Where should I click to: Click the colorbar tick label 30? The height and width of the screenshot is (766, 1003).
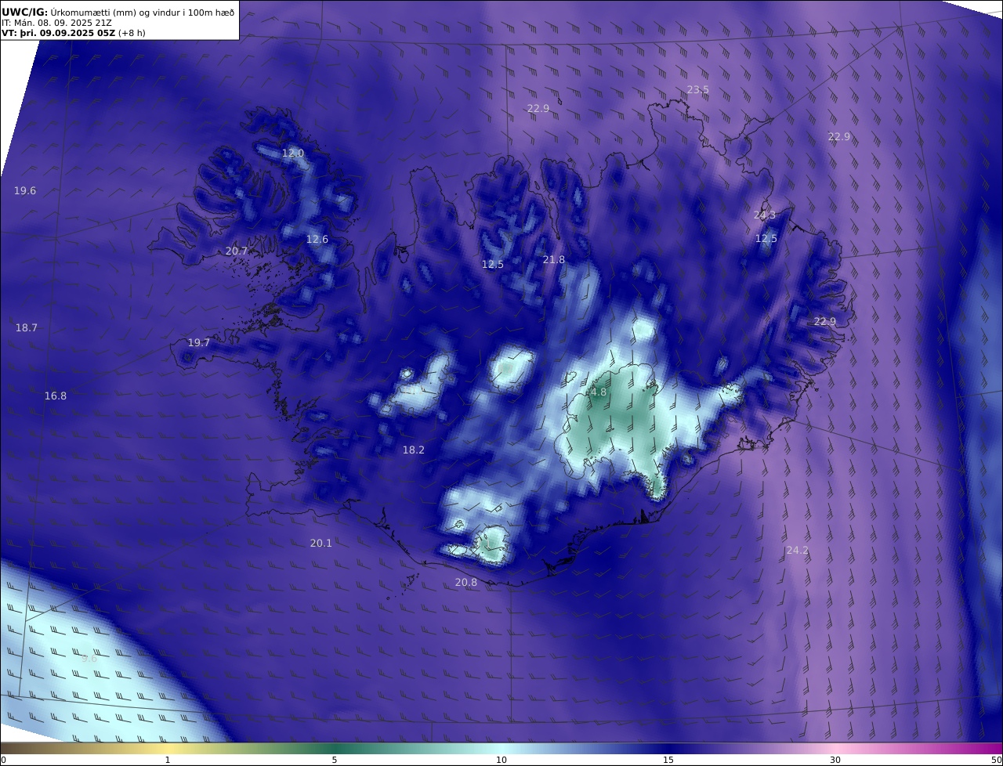coord(835,760)
